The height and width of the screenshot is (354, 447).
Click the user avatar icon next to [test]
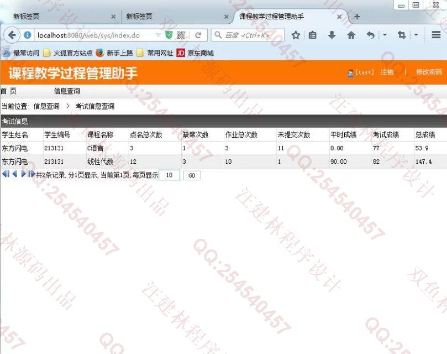pyautogui.click(x=351, y=73)
